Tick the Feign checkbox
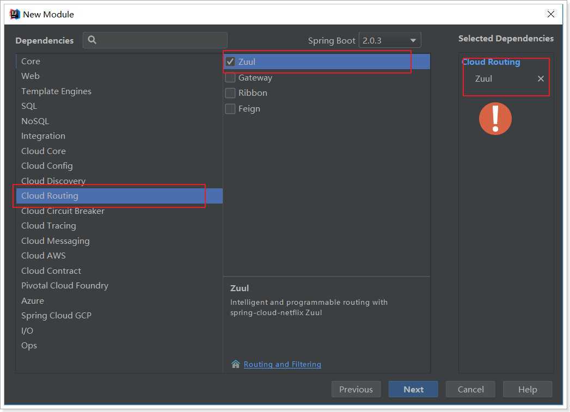This screenshot has height=412, width=570. (230, 109)
